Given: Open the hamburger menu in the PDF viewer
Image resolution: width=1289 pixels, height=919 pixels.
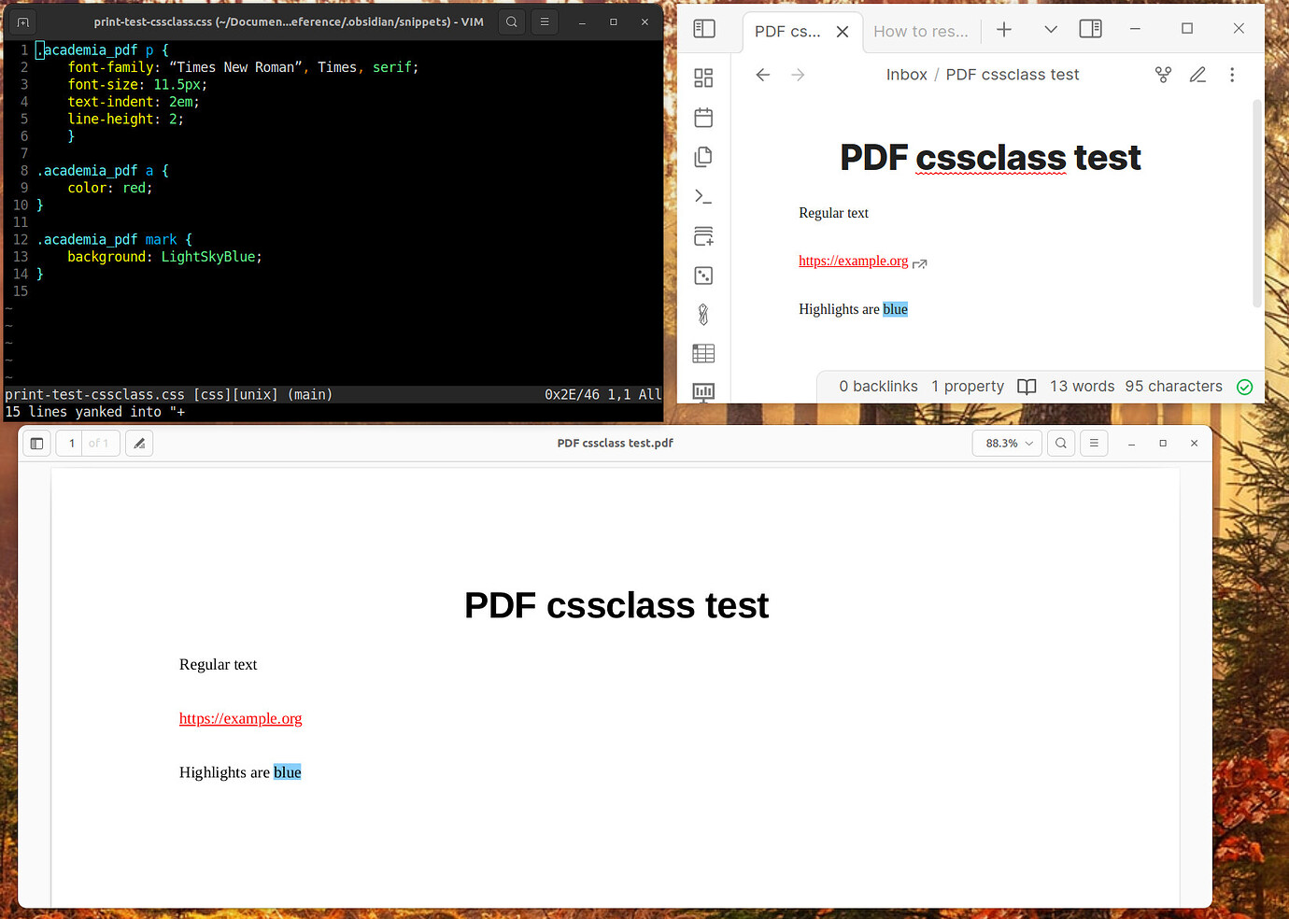Looking at the screenshot, I should point(1094,443).
